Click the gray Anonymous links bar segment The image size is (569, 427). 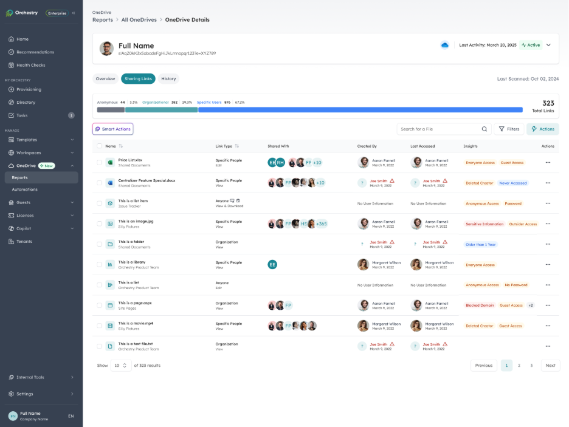coord(111,110)
